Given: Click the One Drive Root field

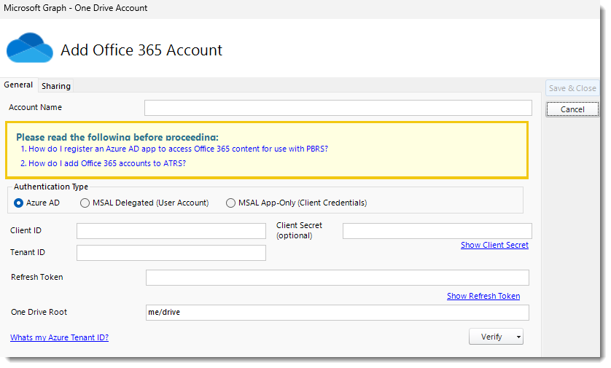Looking at the screenshot, I should 337,313.
